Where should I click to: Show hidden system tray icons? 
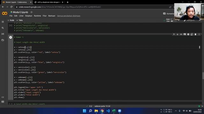(176, 111)
